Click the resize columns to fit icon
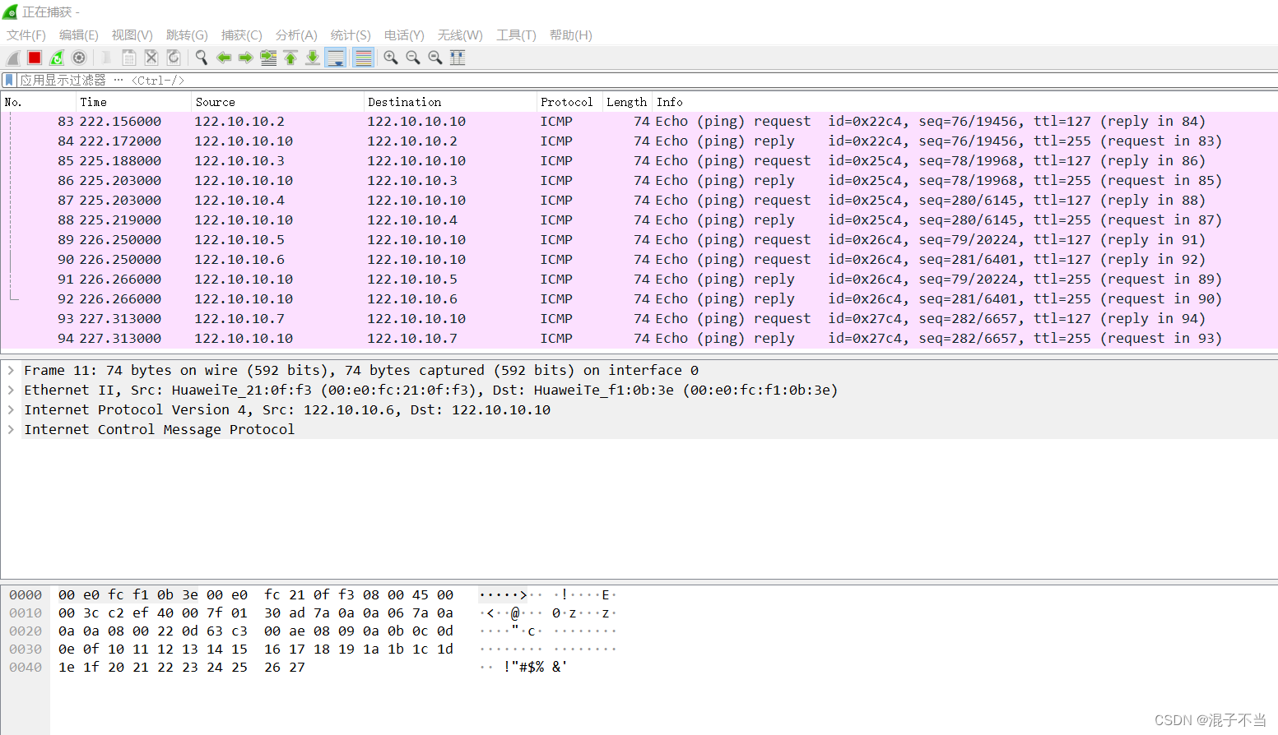The height and width of the screenshot is (735, 1278). [x=458, y=58]
